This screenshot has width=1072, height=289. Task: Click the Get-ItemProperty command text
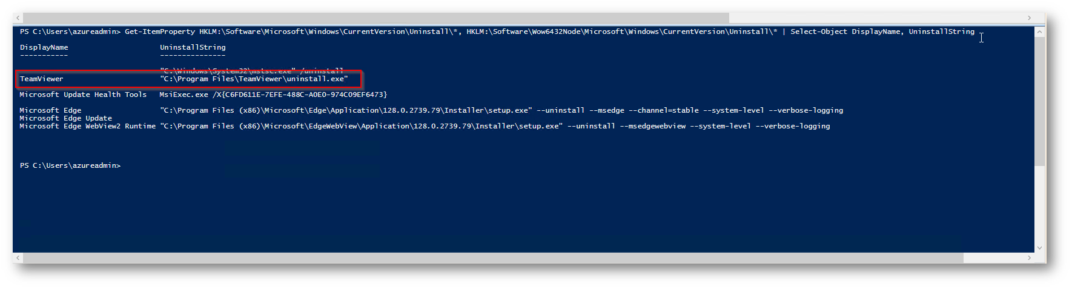coord(160,32)
